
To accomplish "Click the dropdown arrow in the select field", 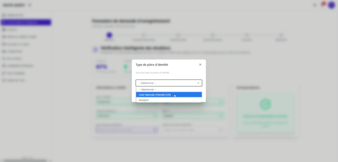I will coord(198,83).
